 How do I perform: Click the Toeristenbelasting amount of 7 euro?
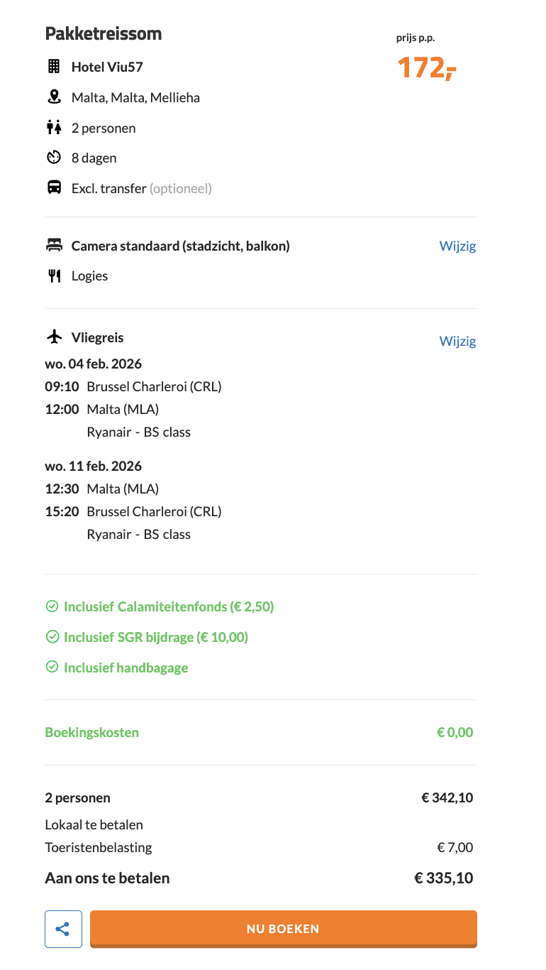click(x=455, y=846)
